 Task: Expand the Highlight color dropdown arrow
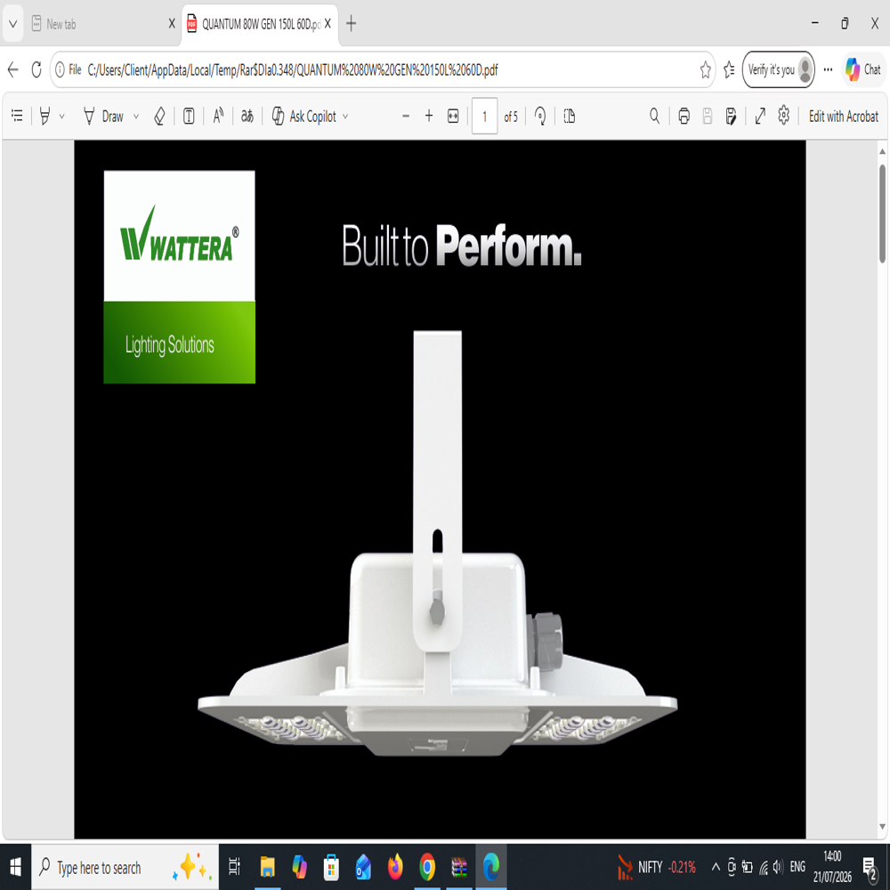62,117
